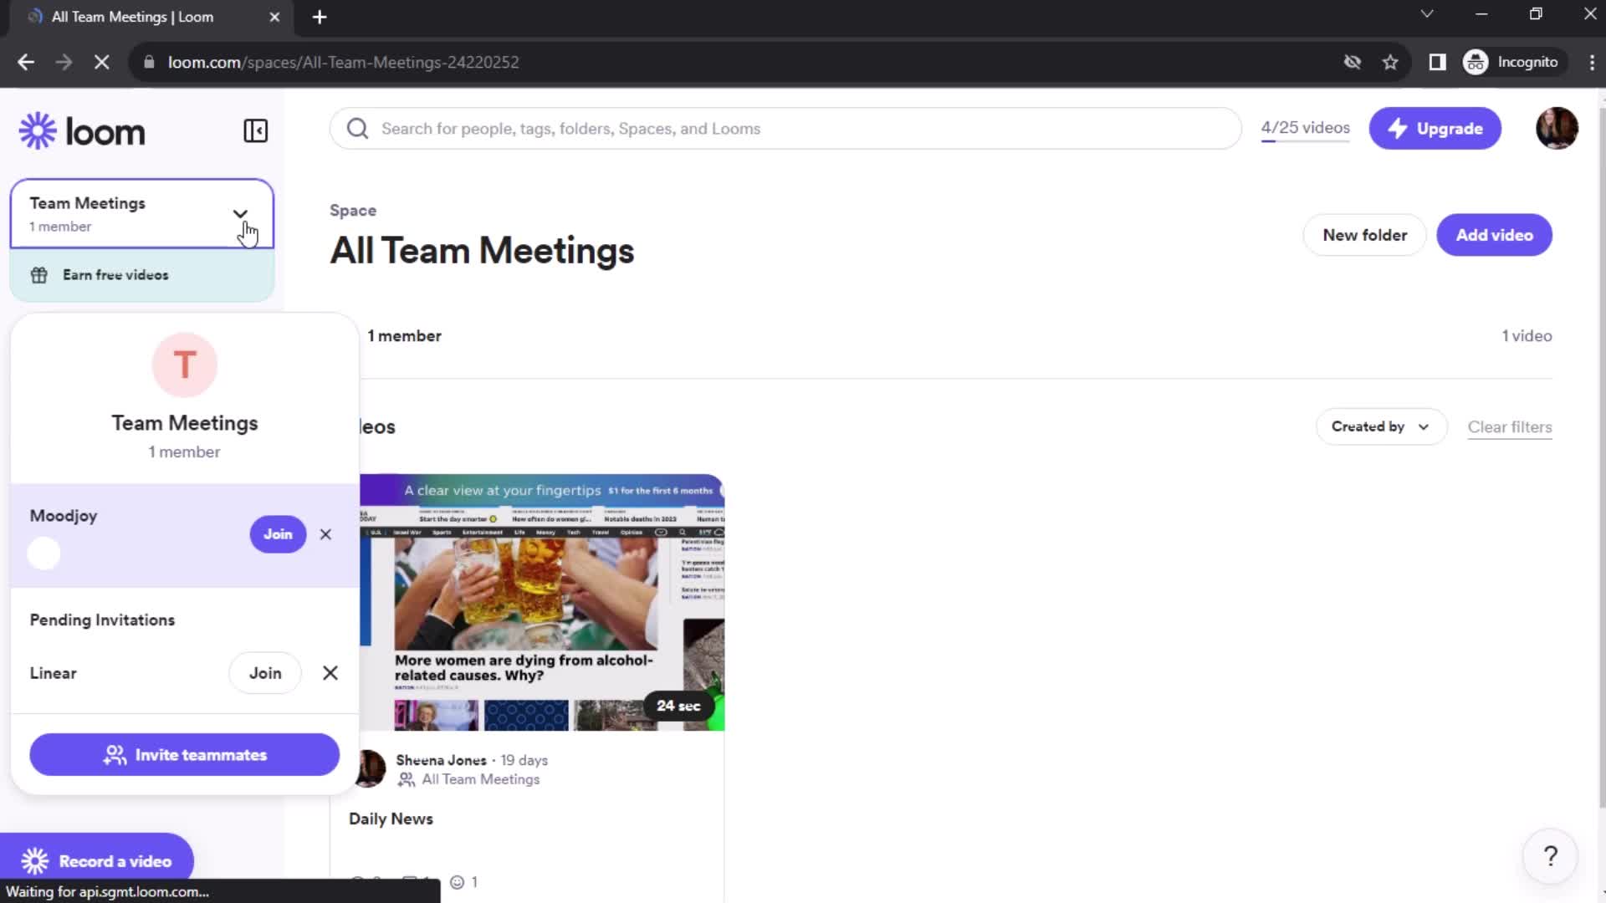Click the Earn free videos gift icon
Image resolution: width=1606 pixels, height=903 pixels.
point(38,274)
